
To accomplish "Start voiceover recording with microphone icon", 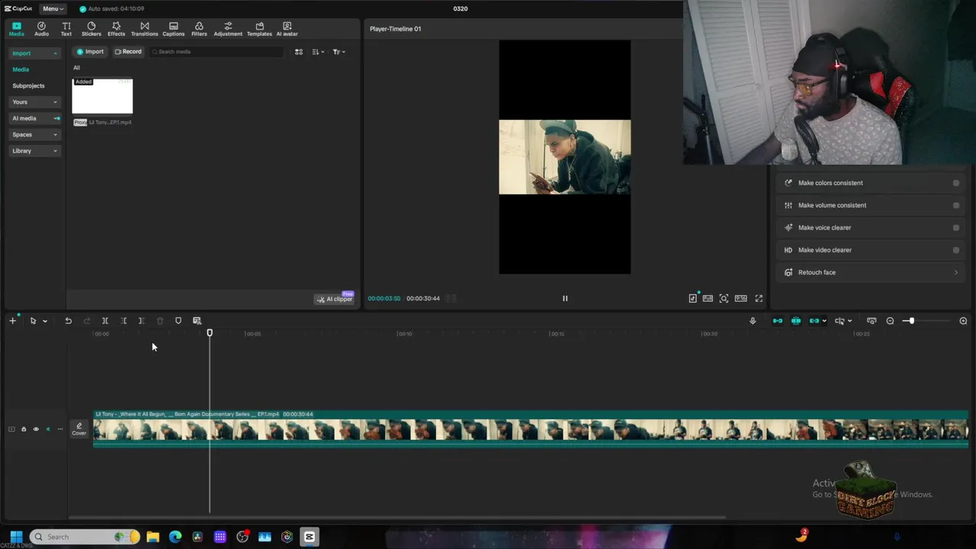I will click(753, 321).
